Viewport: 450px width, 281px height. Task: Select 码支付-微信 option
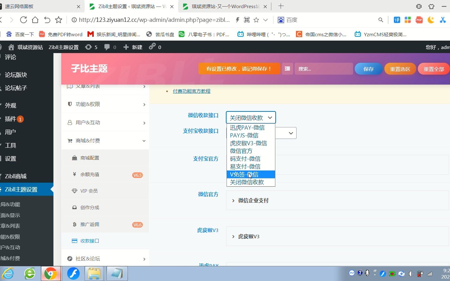(x=251, y=159)
